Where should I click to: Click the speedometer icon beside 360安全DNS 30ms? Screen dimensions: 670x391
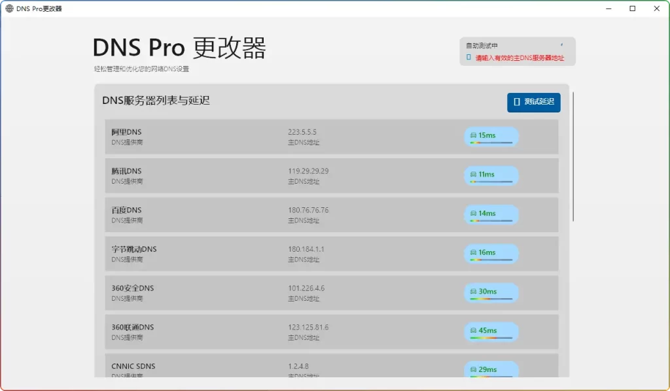pos(473,290)
